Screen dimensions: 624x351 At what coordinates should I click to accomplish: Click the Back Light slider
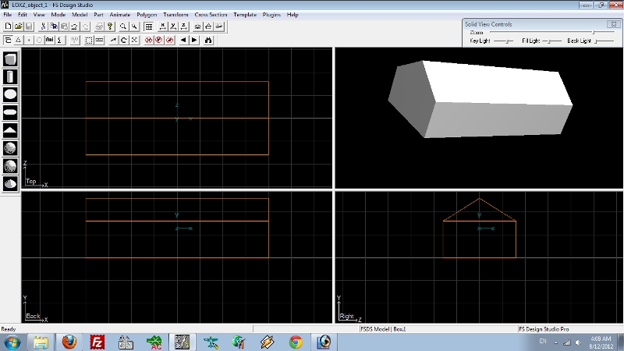coord(602,40)
